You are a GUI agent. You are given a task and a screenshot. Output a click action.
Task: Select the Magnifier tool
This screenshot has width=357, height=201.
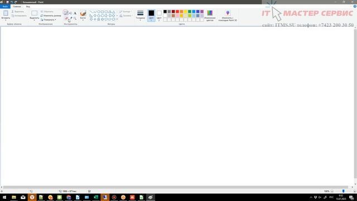[x=75, y=18]
